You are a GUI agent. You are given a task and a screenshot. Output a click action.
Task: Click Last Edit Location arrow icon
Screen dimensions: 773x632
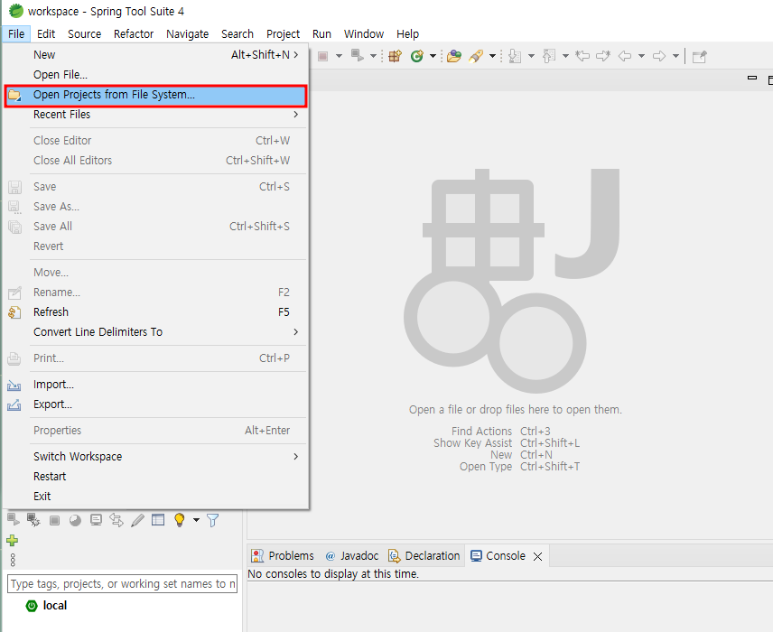pyautogui.click(x=582, y=56)
